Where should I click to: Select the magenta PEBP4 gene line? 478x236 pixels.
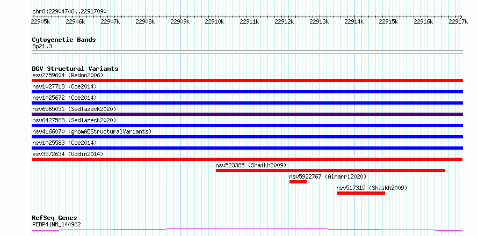coord(247,229)
